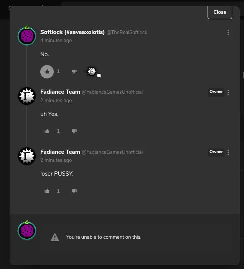The image size is (244, 269).
Task: Open Fadiance Team name on "uh Yes." reply
Action: [x=60, y=92]
